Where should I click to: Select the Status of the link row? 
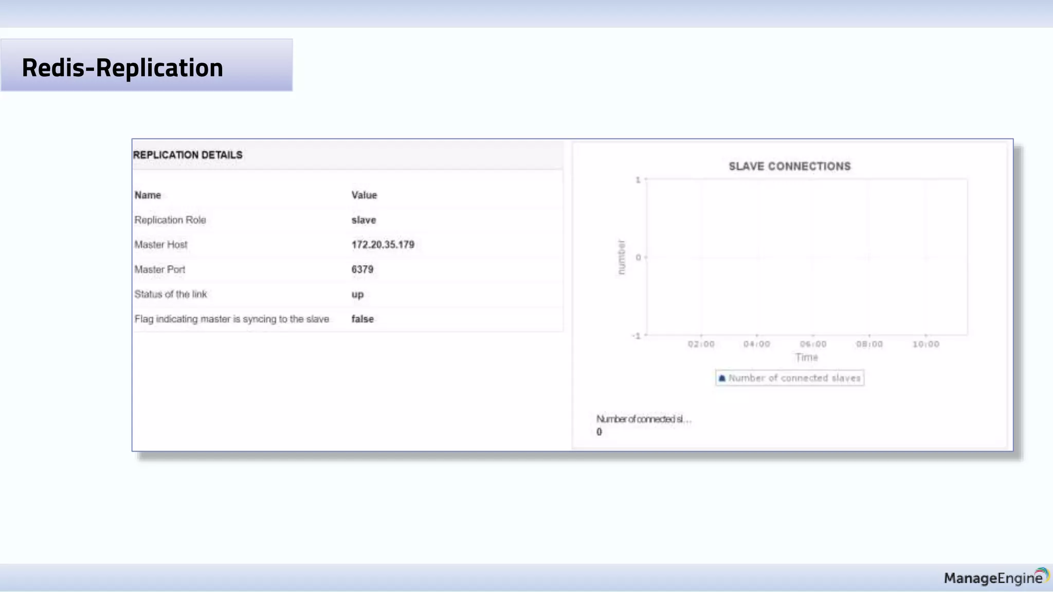tap(171, 294)
